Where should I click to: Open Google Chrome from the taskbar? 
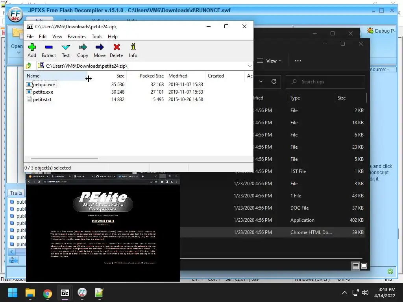coord(47,293)
